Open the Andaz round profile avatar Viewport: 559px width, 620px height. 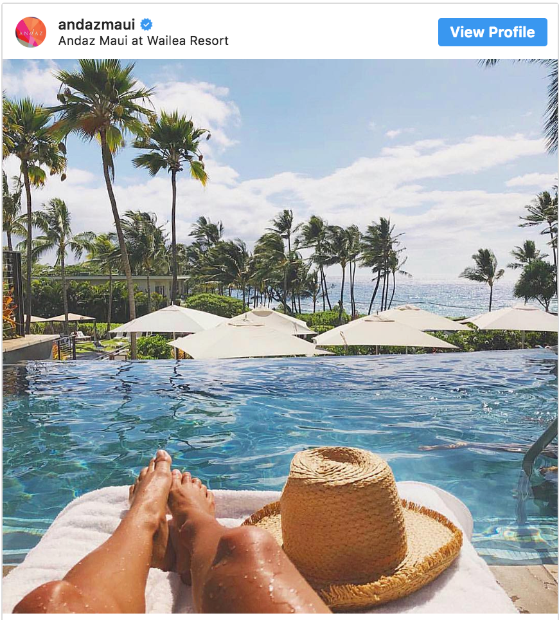31,32
